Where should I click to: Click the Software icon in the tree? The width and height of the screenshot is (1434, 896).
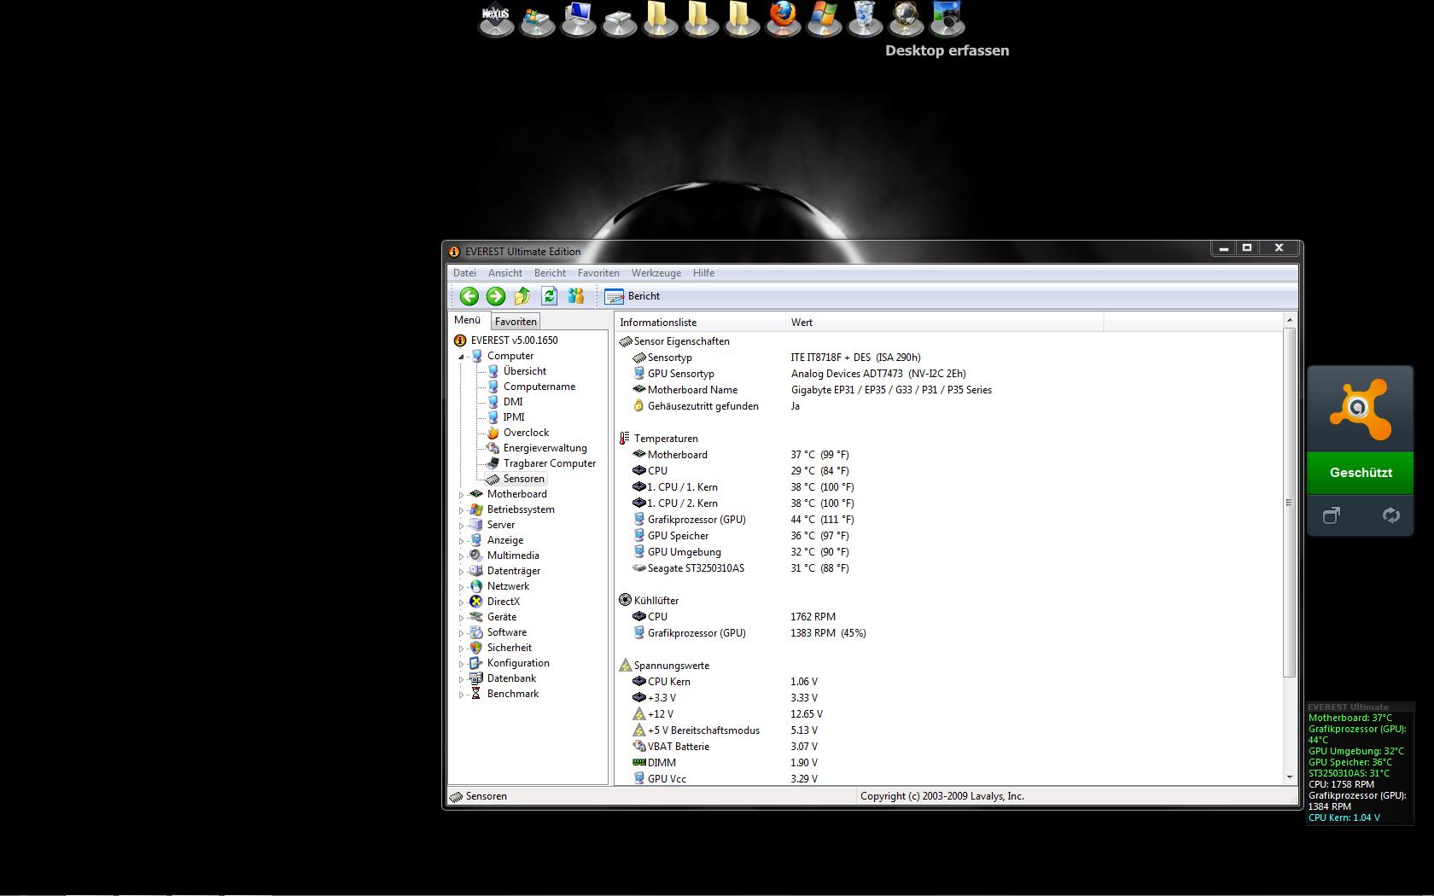pyautogui.click(x=476, y=632)
